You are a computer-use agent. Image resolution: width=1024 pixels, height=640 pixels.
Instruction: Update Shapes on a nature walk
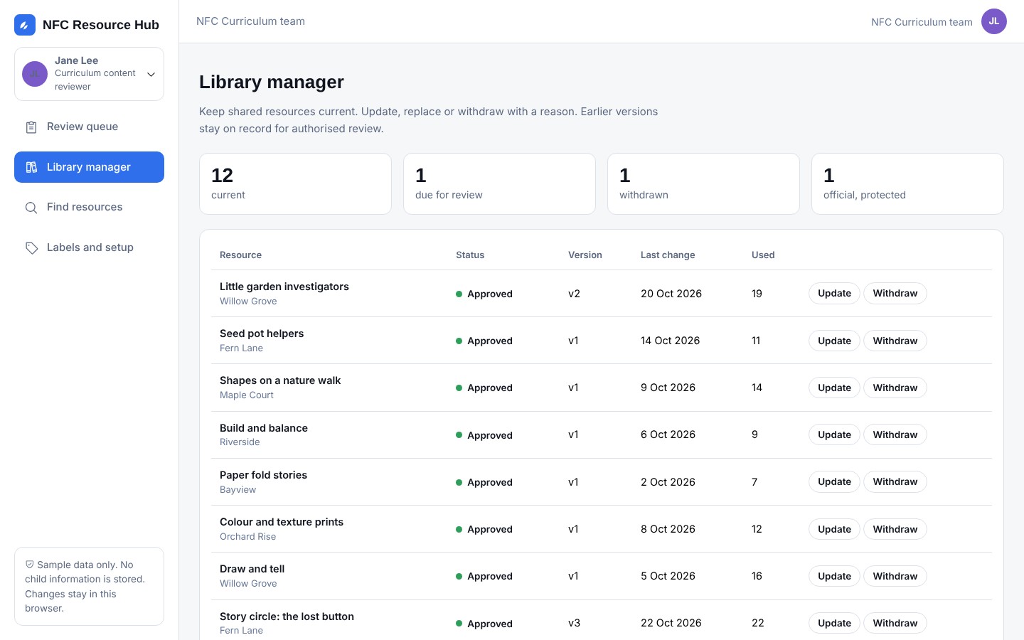tap(834, 388)
